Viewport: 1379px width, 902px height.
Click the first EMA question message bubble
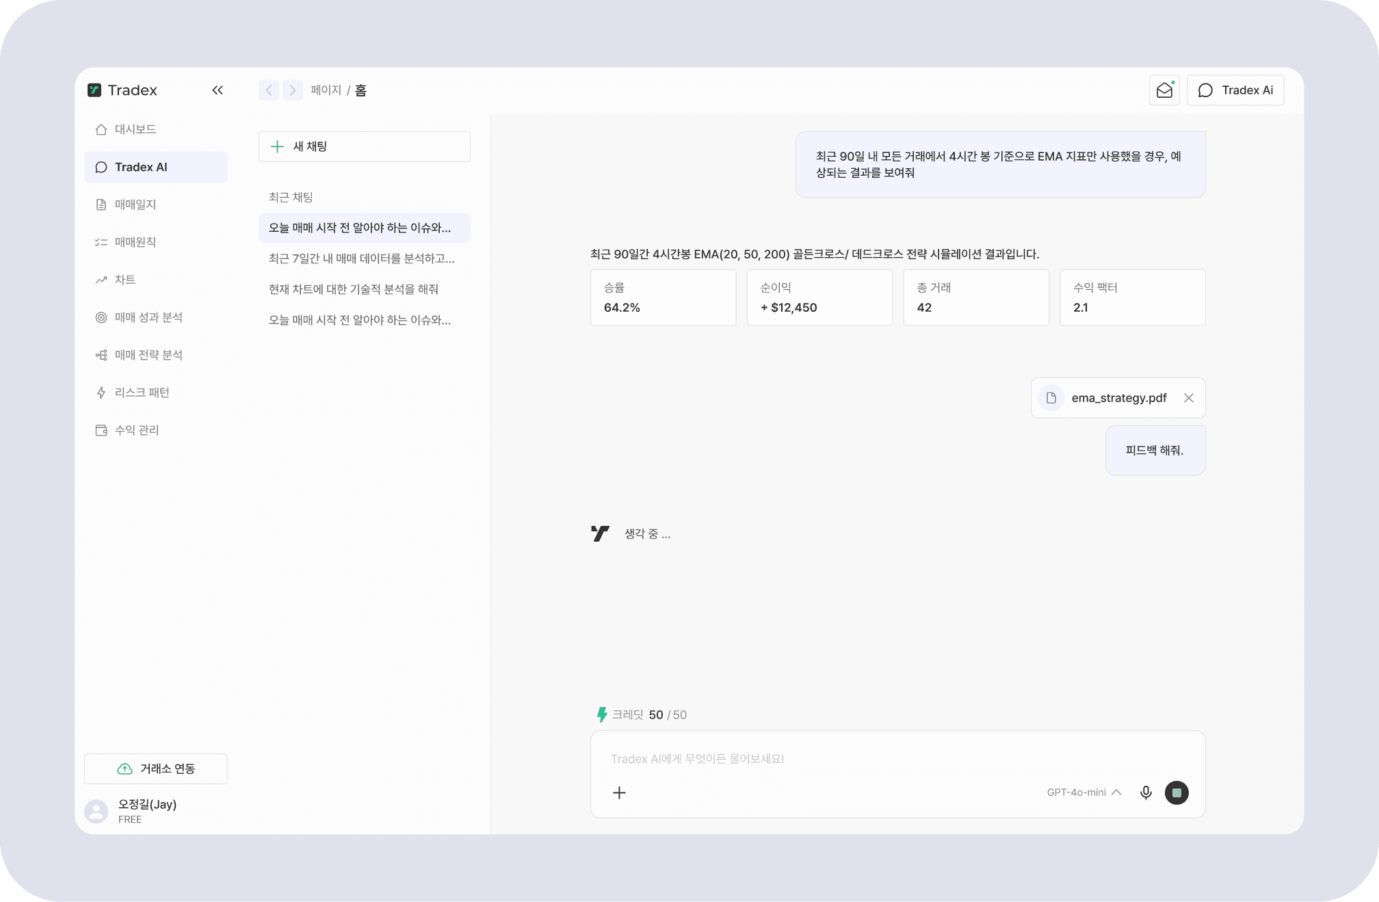point(1000,165)
